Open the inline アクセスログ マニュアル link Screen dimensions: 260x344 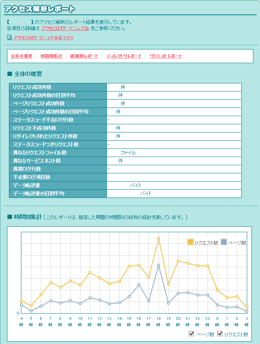click(x=65, y=28)
